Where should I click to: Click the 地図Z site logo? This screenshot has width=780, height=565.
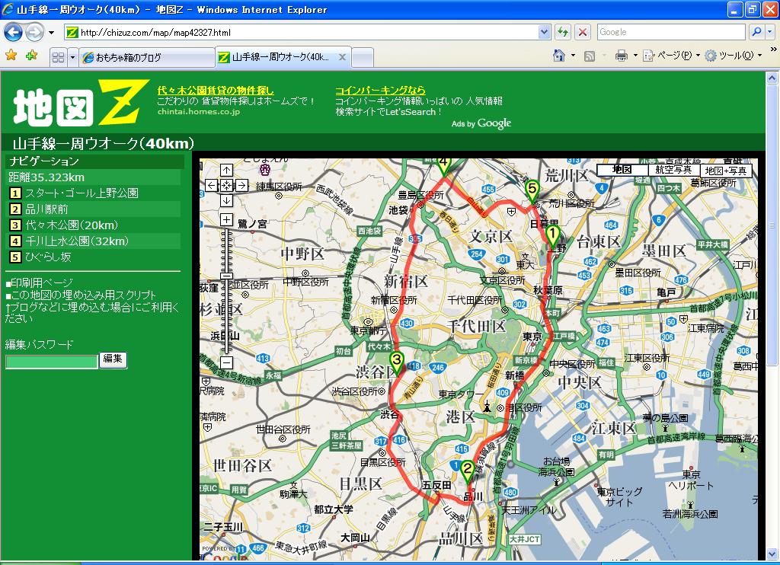[x=80, y=103]
